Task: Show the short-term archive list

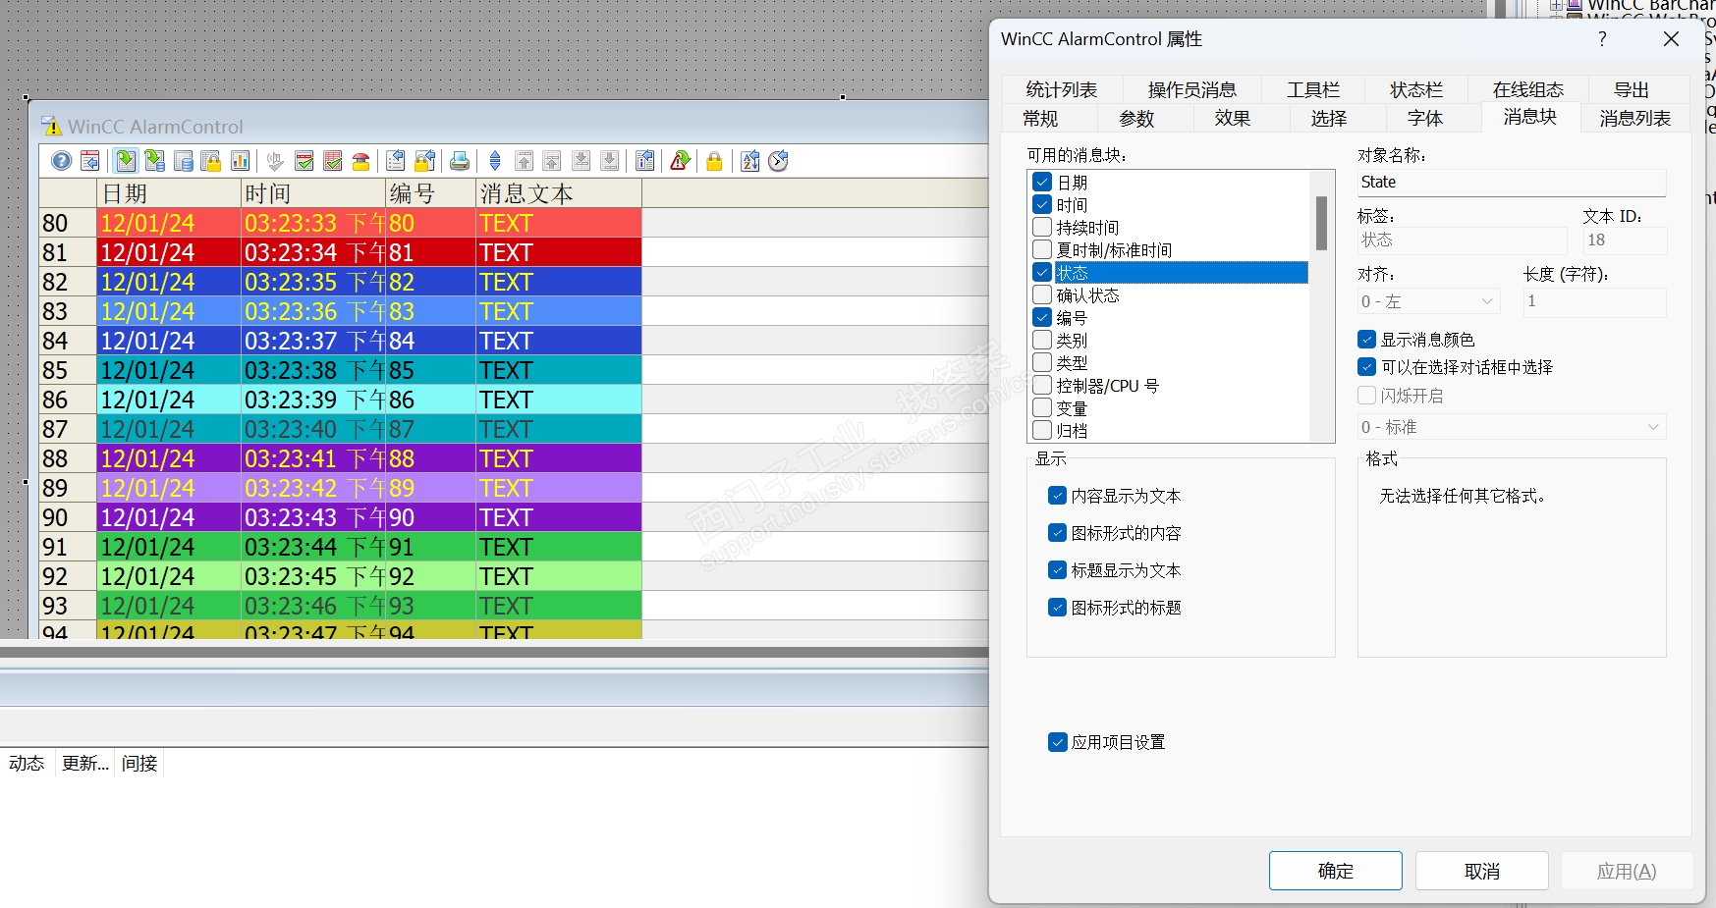Action: [x=154, y=161]
